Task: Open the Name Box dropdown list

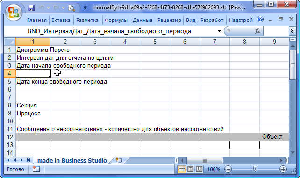Action: 219,31
